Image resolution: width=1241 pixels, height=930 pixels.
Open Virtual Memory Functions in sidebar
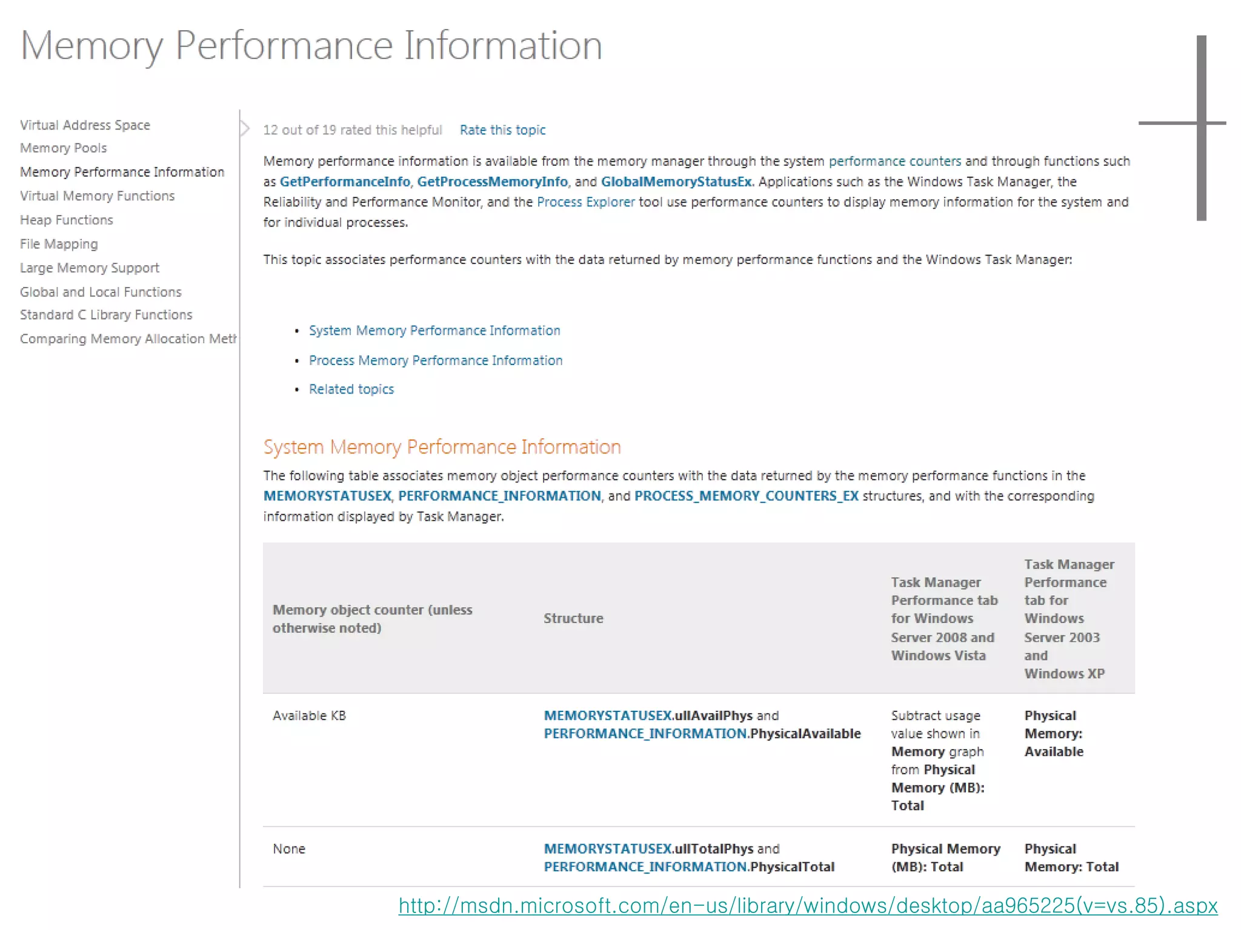point(97,196)
